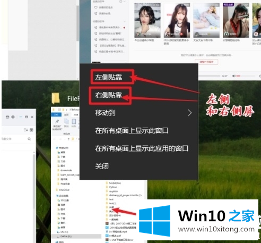The image size is (261, 243).
Task: Choose the 左侧贴靠 snap-left menu entry
Action: [x=108, y=77]
